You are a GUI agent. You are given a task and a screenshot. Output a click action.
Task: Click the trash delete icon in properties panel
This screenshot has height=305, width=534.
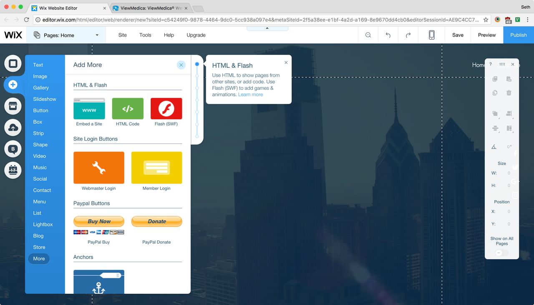pos(509,92)
